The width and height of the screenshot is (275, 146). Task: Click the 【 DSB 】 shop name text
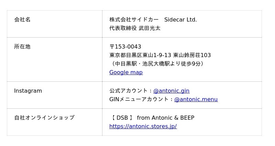pos(121,118)
